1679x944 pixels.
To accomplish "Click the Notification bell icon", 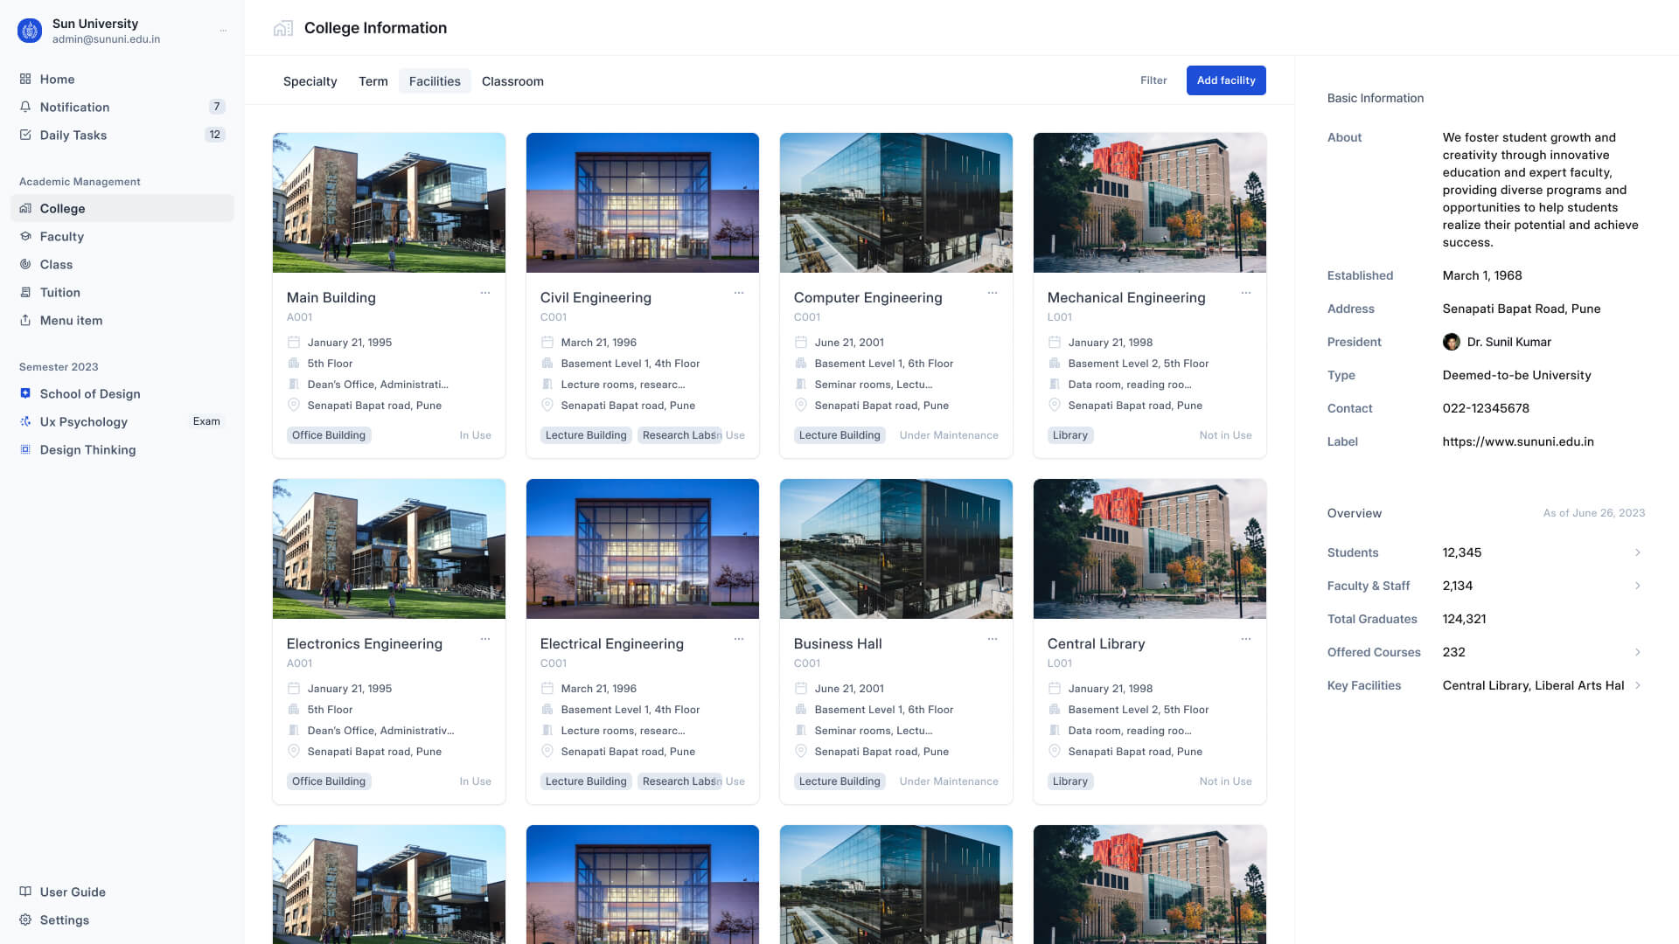I will click(x=25, y=107).
